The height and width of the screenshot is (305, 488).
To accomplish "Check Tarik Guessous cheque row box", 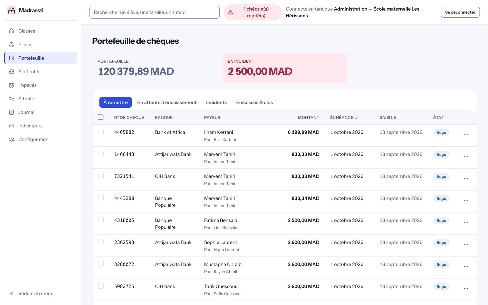I will (x=101, y=286).
